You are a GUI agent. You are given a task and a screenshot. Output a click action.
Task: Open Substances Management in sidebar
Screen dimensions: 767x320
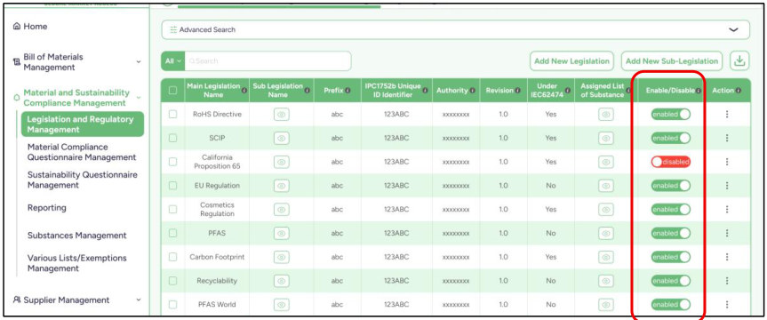point(76,236)
